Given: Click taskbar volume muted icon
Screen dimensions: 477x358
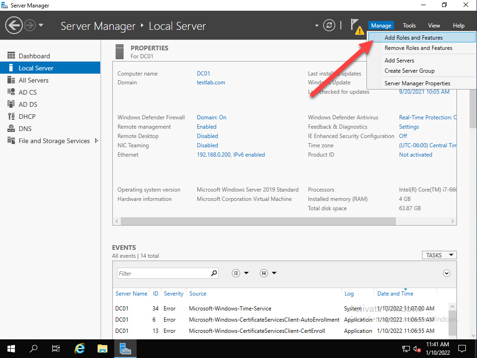Looking at the screenshot, I should [x=417, y=349].
